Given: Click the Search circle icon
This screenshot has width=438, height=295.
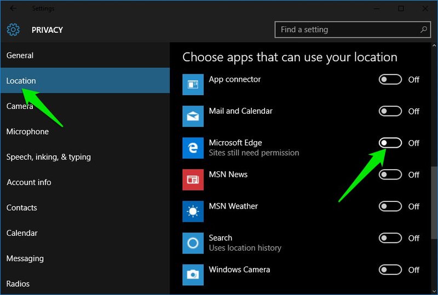Looking at the screenshot, I should 193,243.
